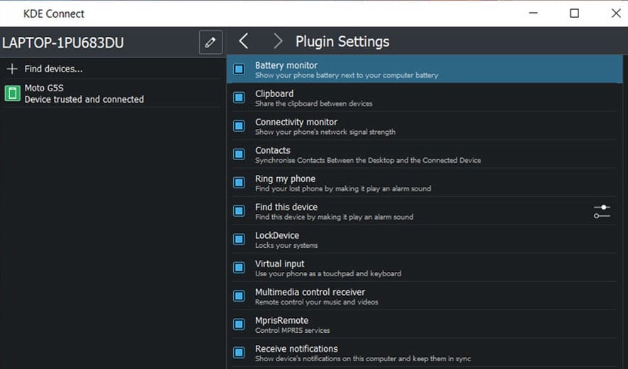Select the Clipboard plugin title
Viewport: 628px width, 369px height.
(x=274, y=93)
